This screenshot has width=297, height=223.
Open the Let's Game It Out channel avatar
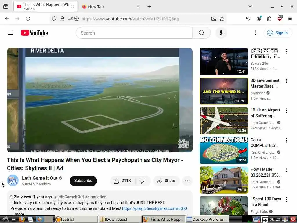click(x=13, y=180)
